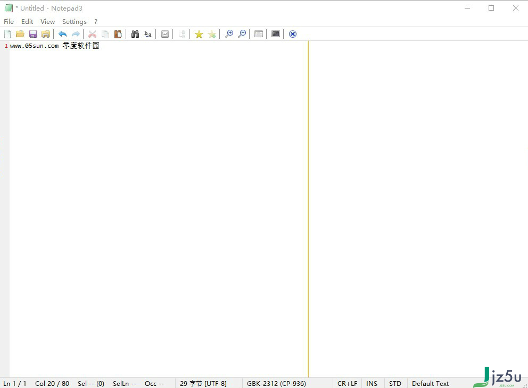
Task: Click the GBK-2312 (CP-936) encoding field
Action: click(x=276, y=383)
